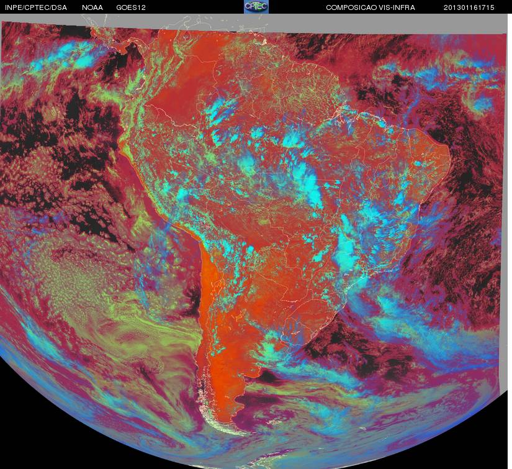
Task: Click the CPTEC logo in the header
Action: pyautogui.click(x=256, y=7)
